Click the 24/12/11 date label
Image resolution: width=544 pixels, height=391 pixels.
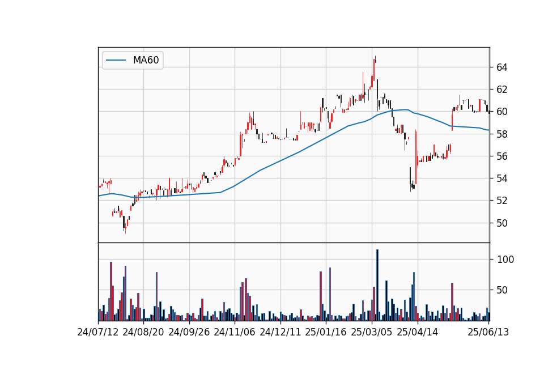pyautogui.click(x=280, y=332)
